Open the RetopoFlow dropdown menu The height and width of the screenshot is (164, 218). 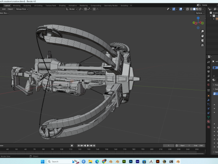pos(22,9)
